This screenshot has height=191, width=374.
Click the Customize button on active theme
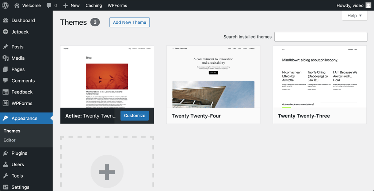(x=134, y=116)
